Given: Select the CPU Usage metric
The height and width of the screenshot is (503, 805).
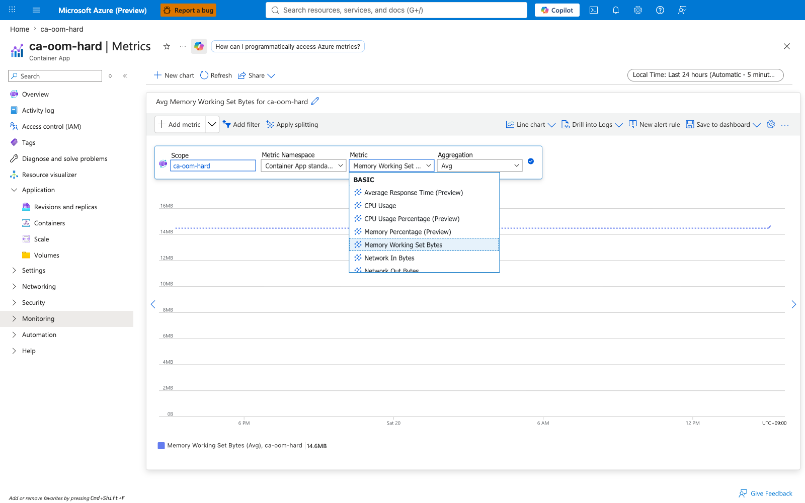Looking at the screenshot, I should coord(424,206).
